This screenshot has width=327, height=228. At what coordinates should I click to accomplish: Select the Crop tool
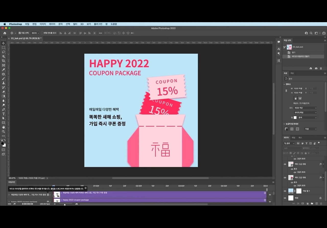click(3, 61)
